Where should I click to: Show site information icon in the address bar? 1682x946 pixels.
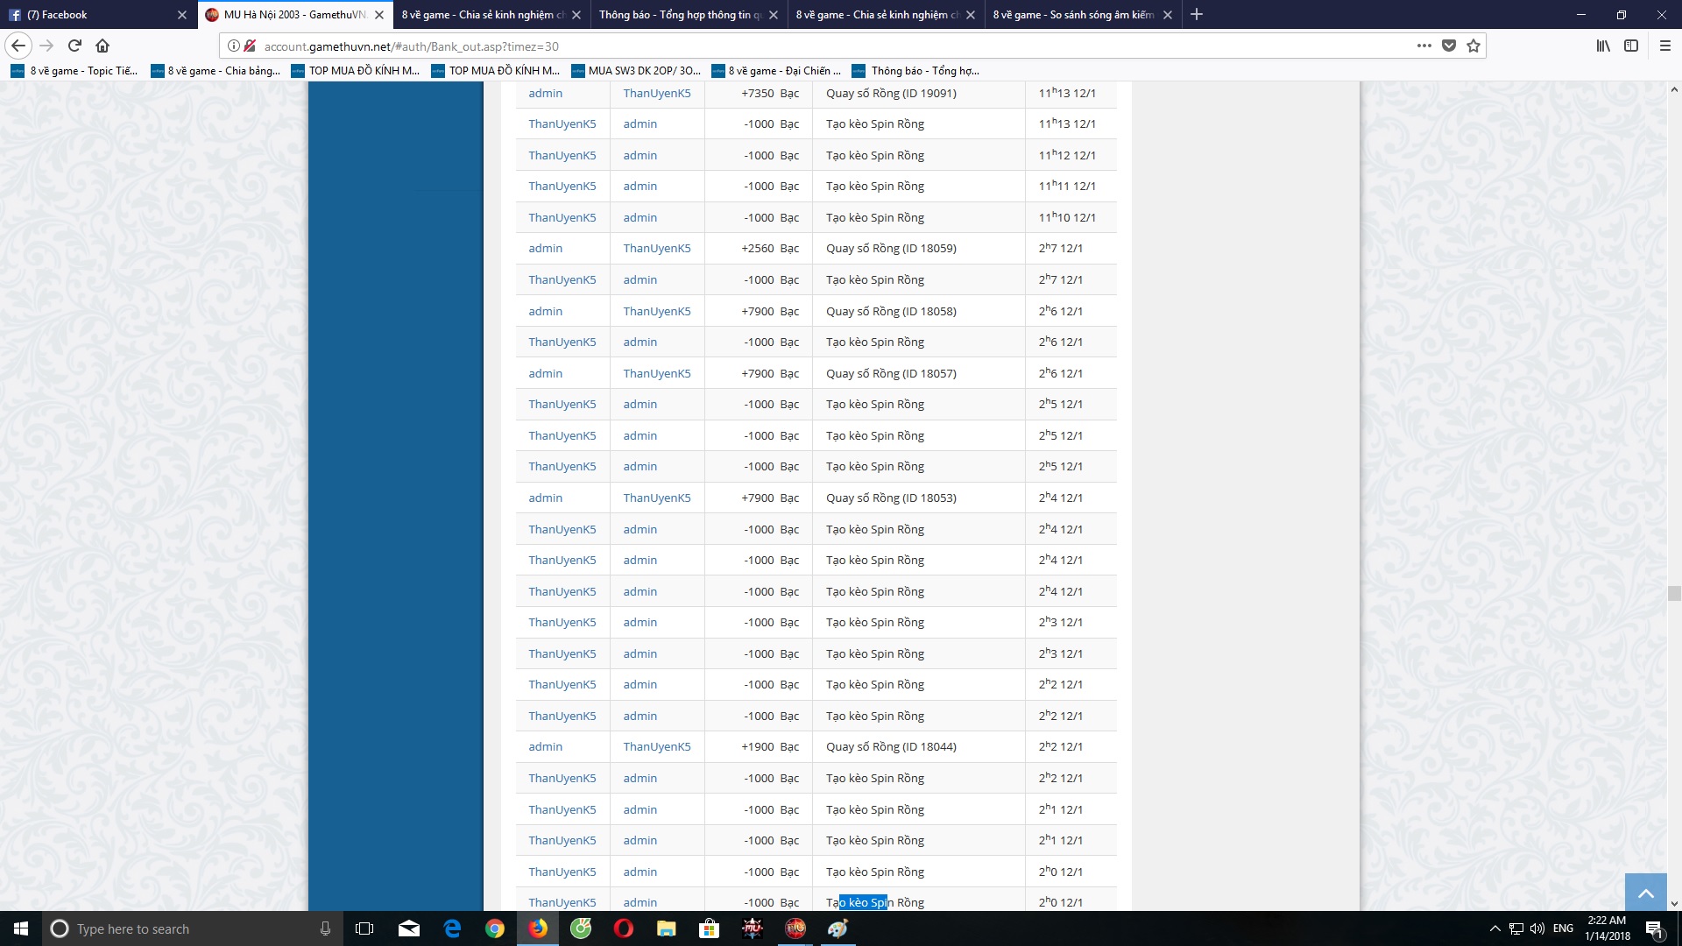coord(234,46)
